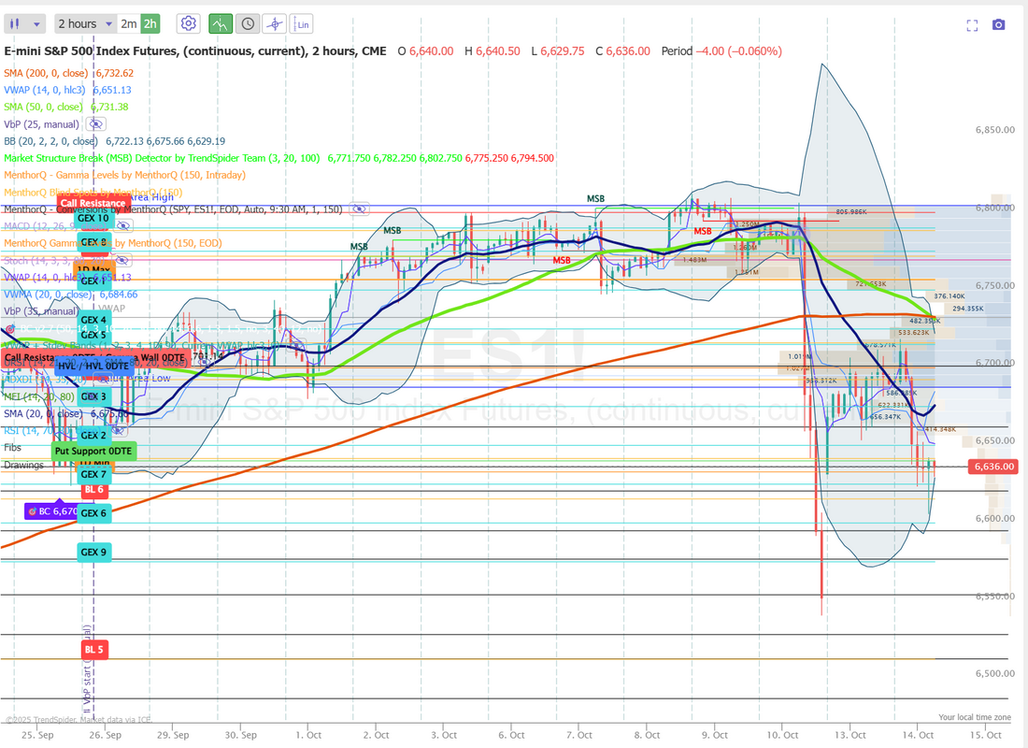Click the clock icon in the toolbar
The height and width of the screenshot is (748, 1028).
coord(247,23)
